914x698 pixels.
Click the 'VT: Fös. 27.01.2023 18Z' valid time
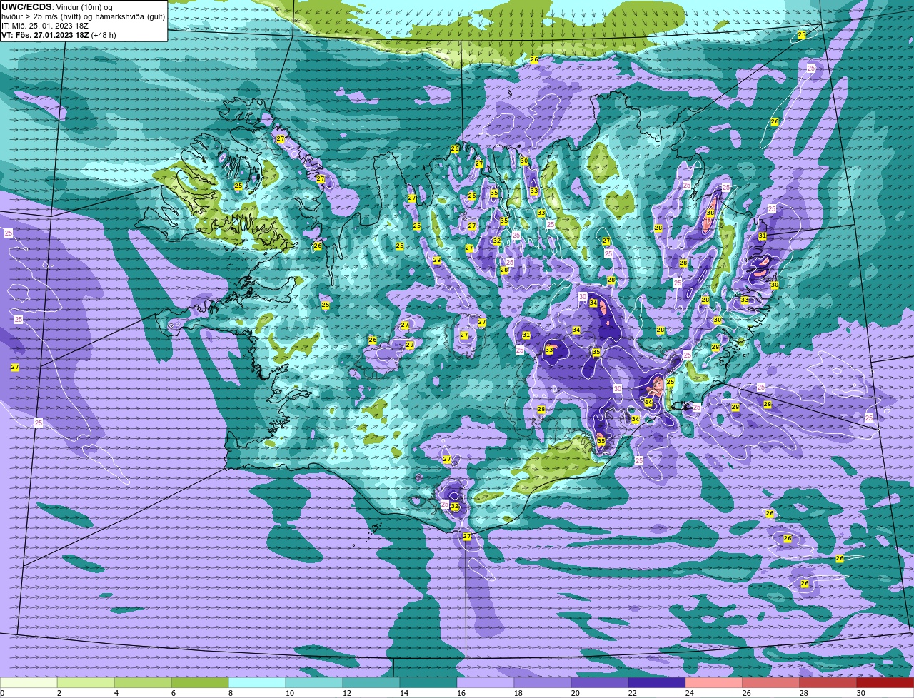[45, 34]
